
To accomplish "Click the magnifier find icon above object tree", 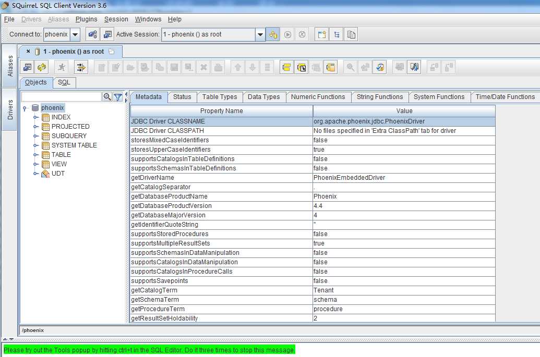I will point(107,97).
